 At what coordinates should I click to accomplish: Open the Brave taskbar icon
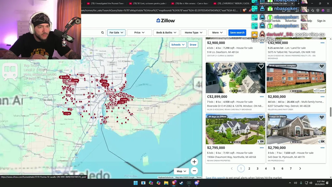coord(174,183)
